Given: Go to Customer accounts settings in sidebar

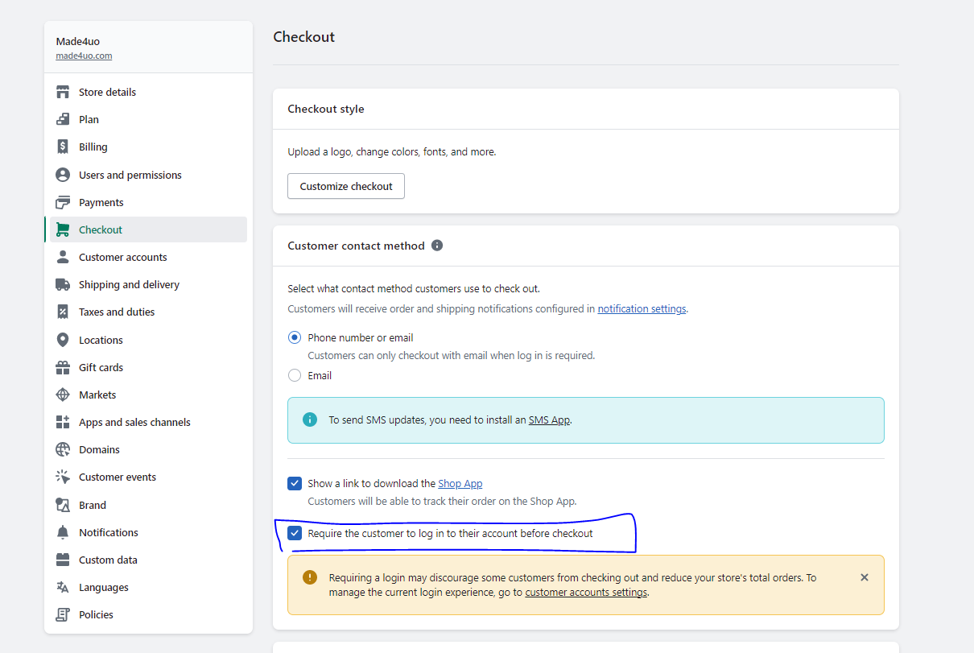Looking at the screenshot, I should coord(122,257).
